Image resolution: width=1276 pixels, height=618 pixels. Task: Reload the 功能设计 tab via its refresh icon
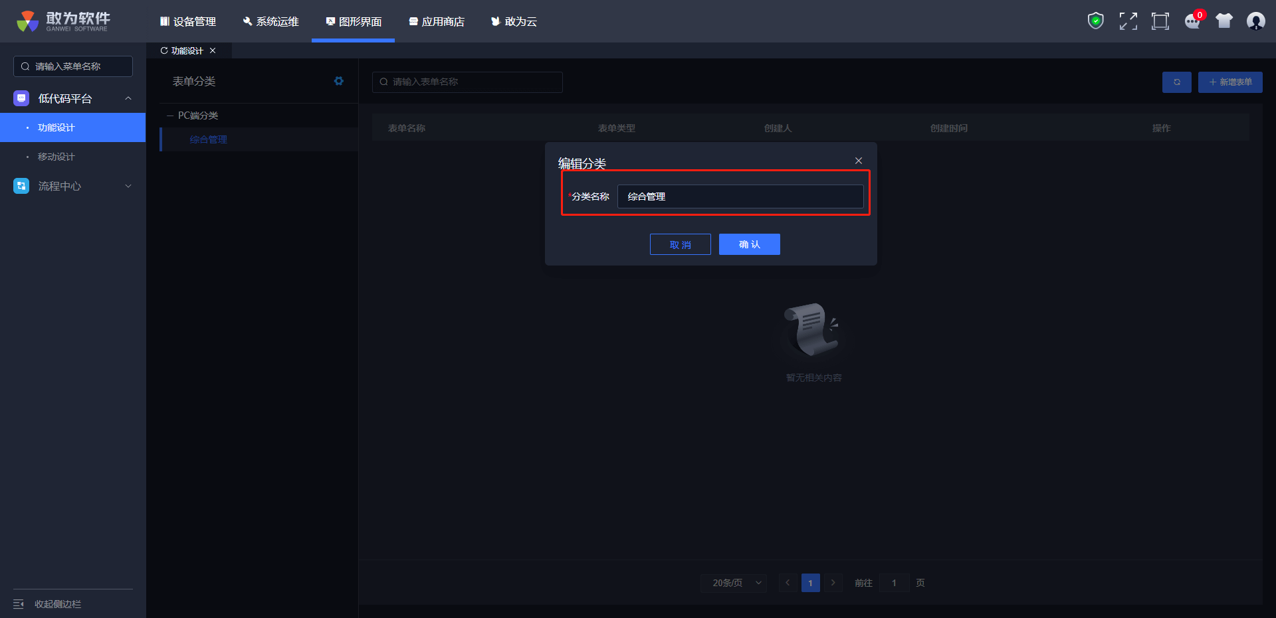(164, 50)
